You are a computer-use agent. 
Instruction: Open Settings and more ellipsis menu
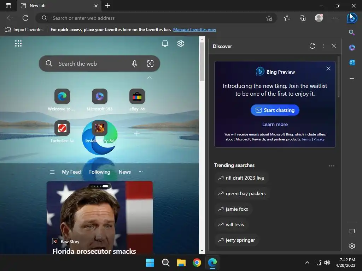[x=335, y=18]
